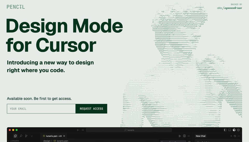
Task: Open chat panel more options ellipsis
Action: tap(239, 136)
